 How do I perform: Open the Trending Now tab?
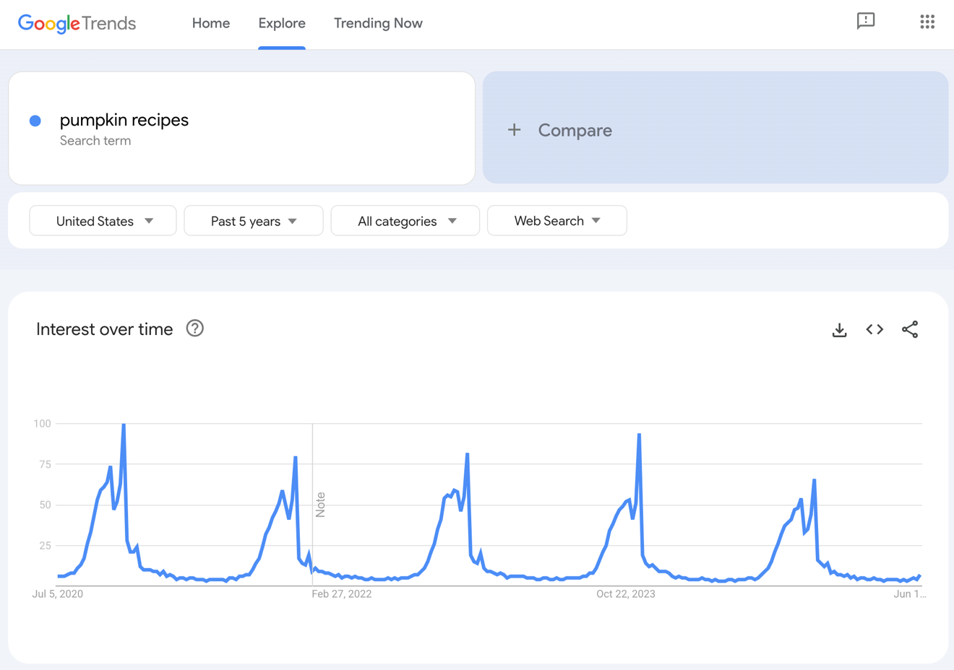click(x=378, y=23)
